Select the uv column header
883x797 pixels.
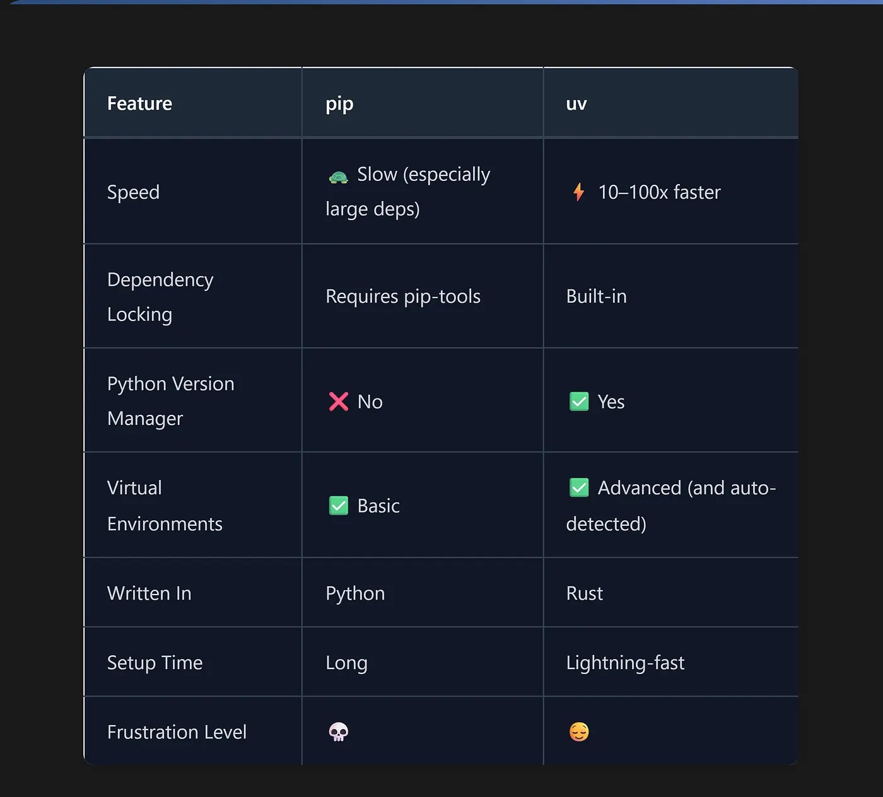(x=576, y=103)
